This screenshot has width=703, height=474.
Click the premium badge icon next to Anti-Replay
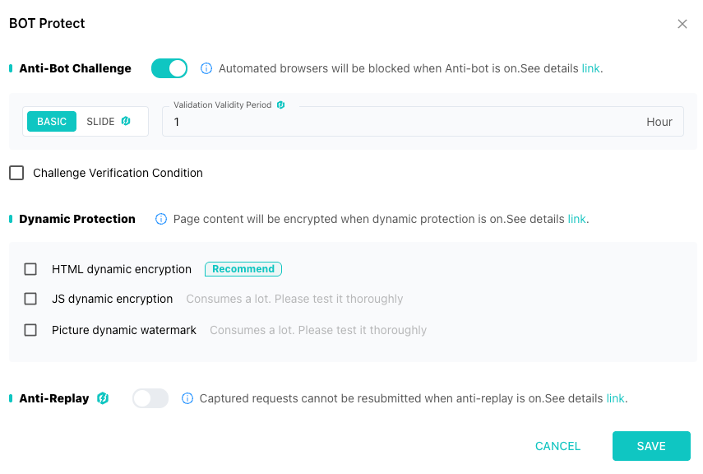pos(103,398)
